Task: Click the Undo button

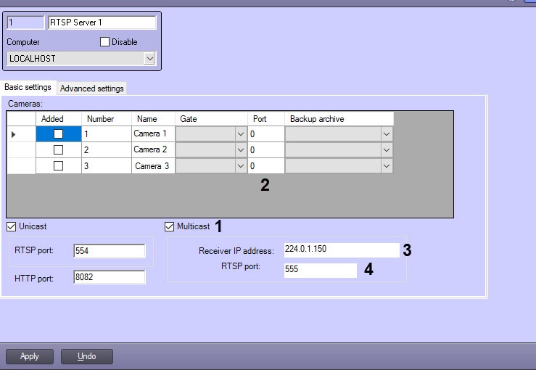Action: pyautogui.click(x=86, y=356)
